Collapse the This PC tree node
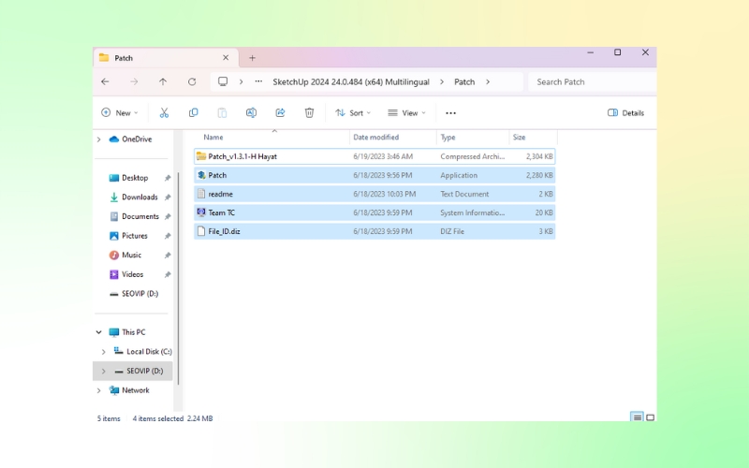 pos(99,332)
